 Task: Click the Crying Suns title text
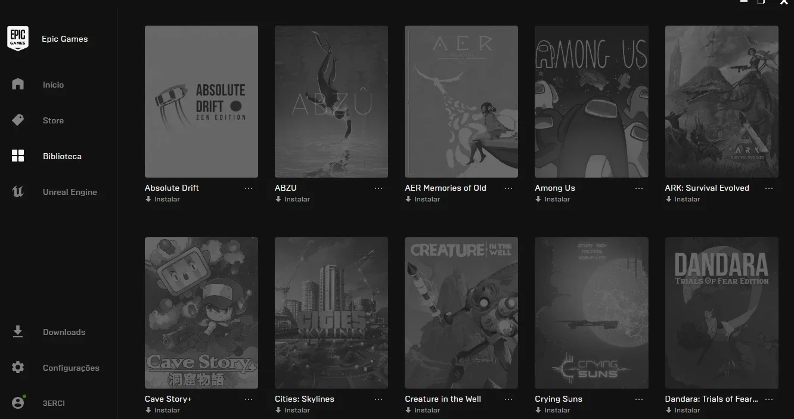click(x=559, y=399)
